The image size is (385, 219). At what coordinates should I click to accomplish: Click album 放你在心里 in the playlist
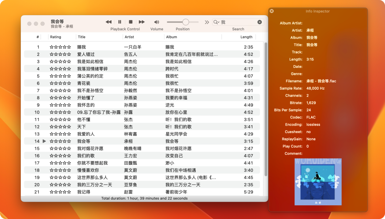click(x=176, y=112)
